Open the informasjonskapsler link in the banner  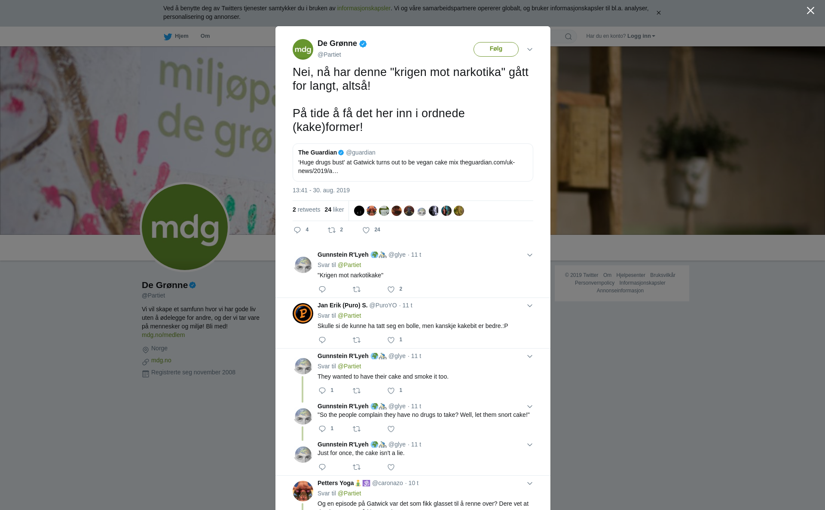point(364,8)
